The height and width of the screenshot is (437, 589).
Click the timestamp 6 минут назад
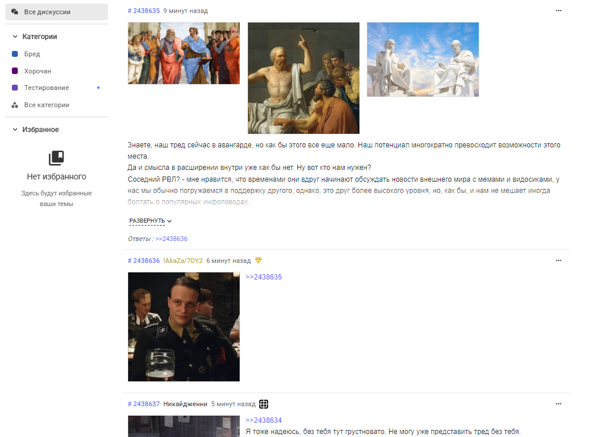click(x=228, y=261)
